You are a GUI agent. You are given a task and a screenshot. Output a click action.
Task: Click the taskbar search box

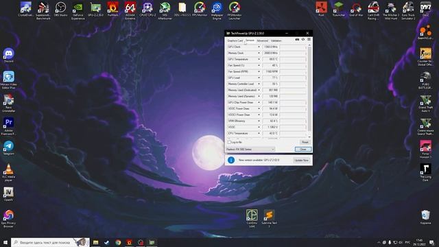50,242
